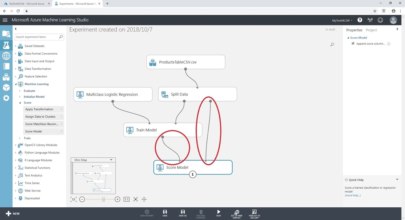This screenshot has height=220, width=405.
Task: Select Apply Transformation module
Action: (44, 109)
